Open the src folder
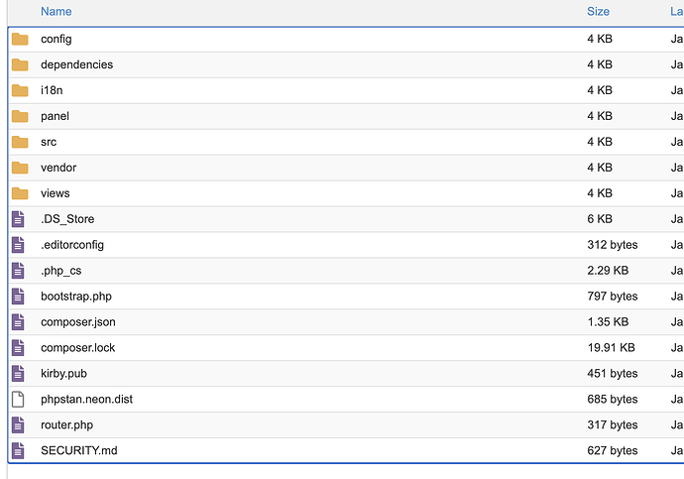The height and width of the screenshot is (479, 684). coord(49,142)
